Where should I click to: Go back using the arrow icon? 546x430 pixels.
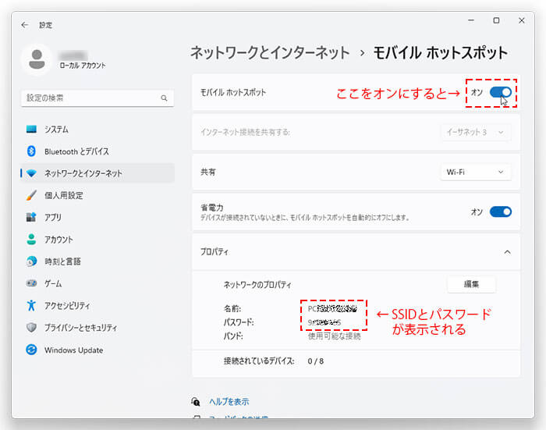[24, 25]
